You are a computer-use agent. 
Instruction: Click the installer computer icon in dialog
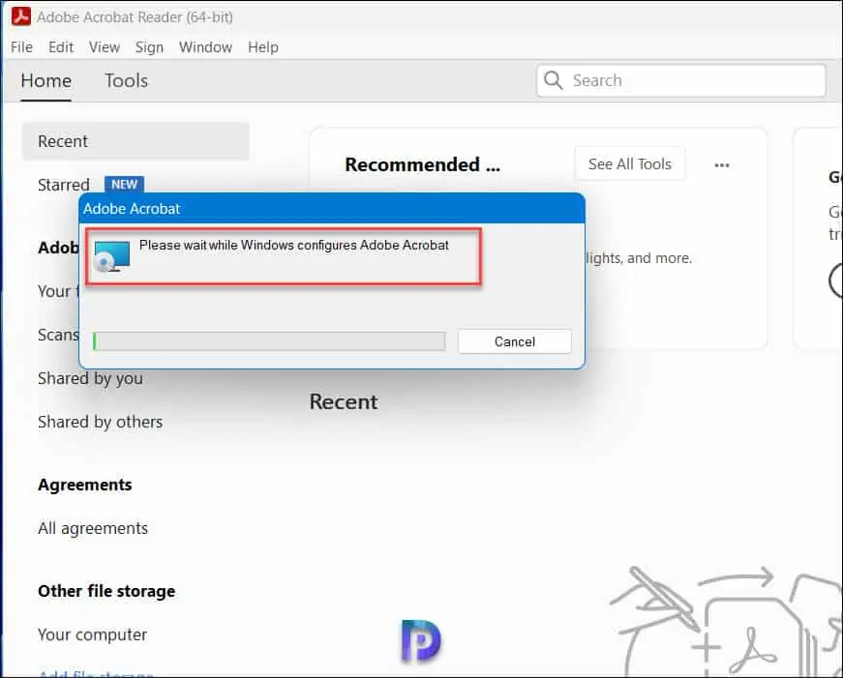[112, 256]
